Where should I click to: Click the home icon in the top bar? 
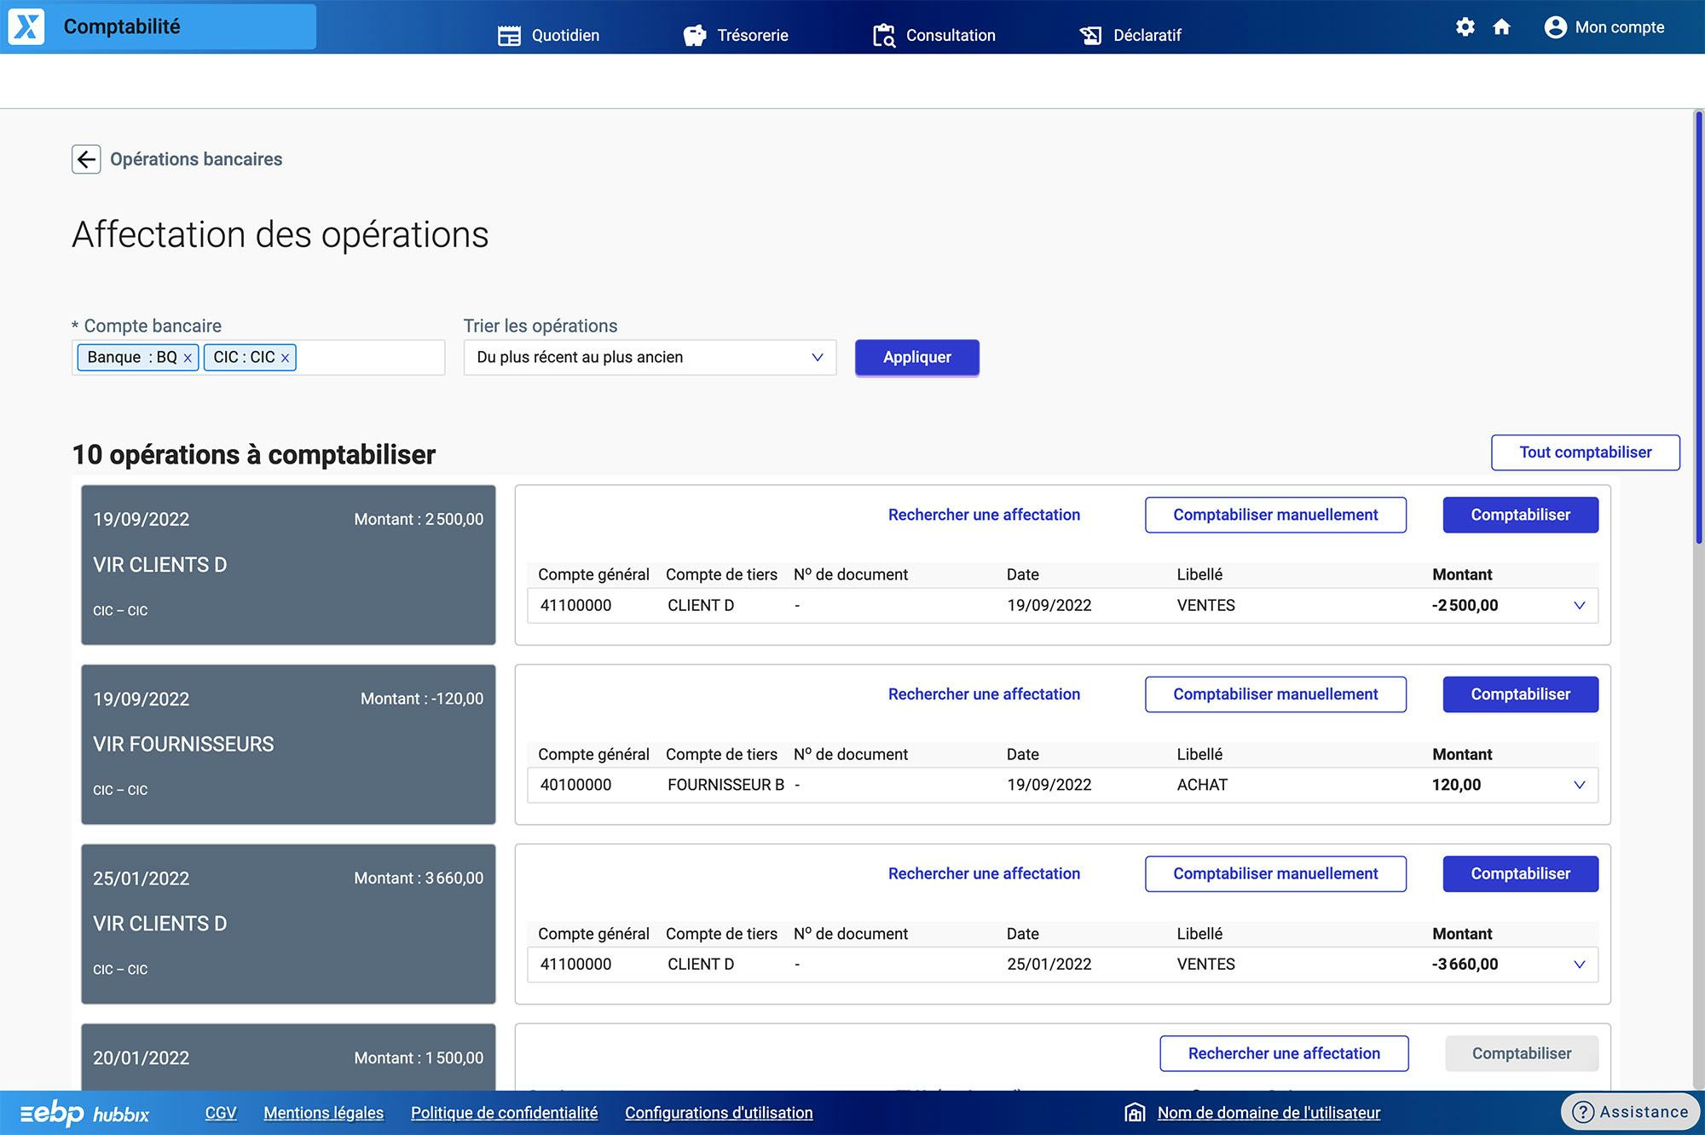[x=1500, y=26]
